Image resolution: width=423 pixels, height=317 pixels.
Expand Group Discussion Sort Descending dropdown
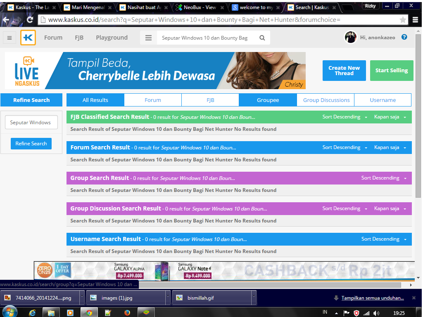pyautogui.click(x=345, y=208)
